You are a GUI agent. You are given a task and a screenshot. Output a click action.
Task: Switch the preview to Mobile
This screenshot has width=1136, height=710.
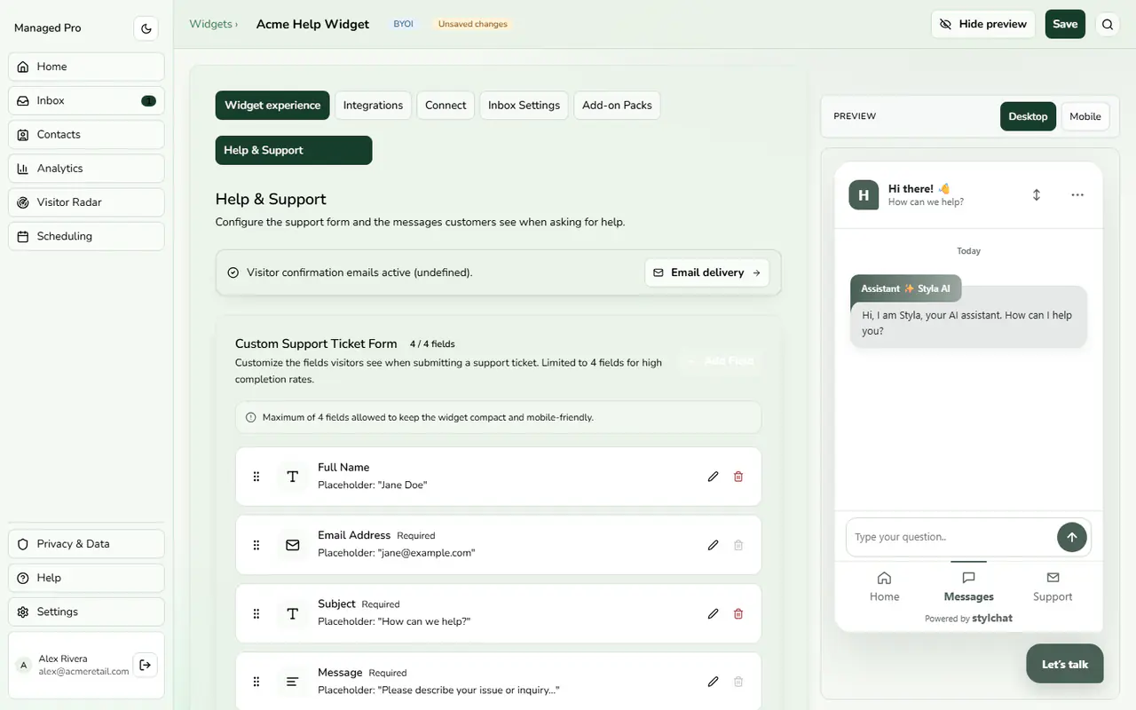pyautogui.click(x=1085, y=116)
